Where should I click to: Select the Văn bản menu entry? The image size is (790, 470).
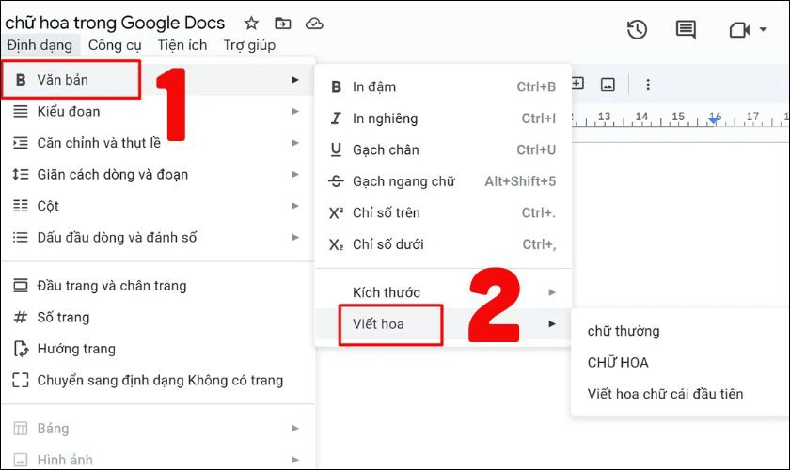point(158,80)
